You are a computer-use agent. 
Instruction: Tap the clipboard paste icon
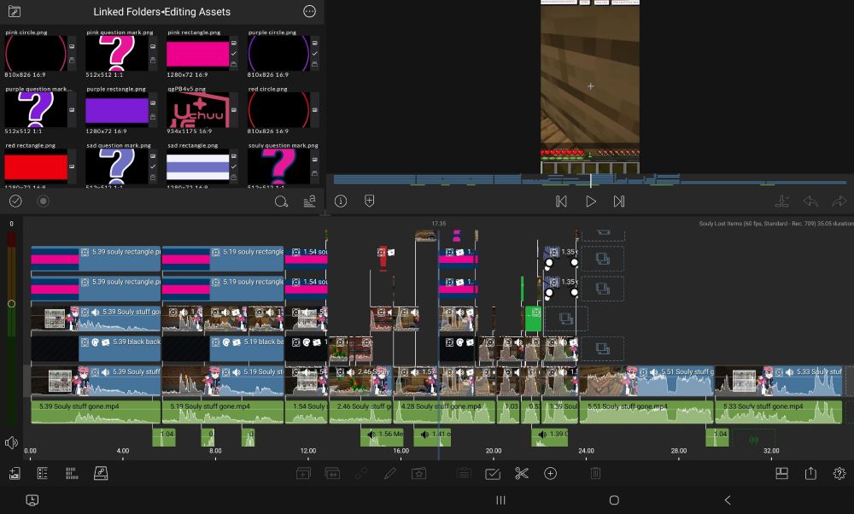coord(464,474)
